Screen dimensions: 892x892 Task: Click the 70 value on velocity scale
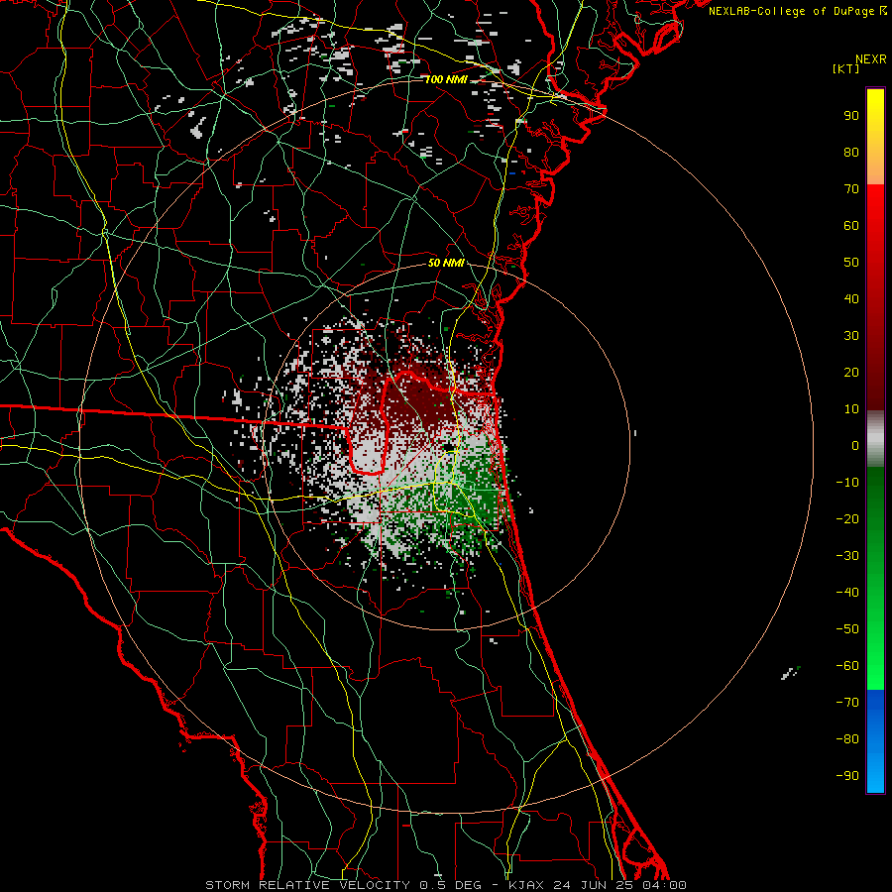[851, 189]
